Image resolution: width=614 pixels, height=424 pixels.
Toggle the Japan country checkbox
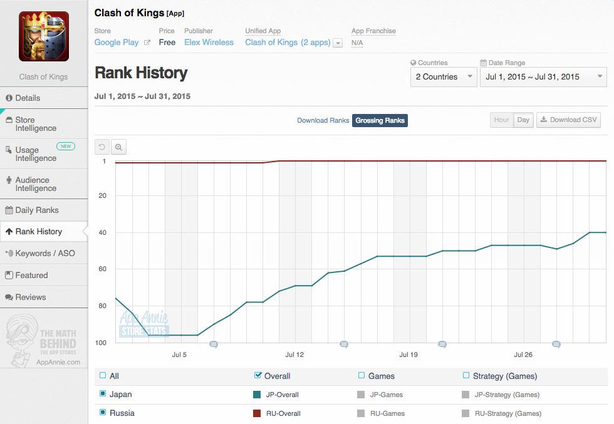pyautogui.click(x=103, y=393)
